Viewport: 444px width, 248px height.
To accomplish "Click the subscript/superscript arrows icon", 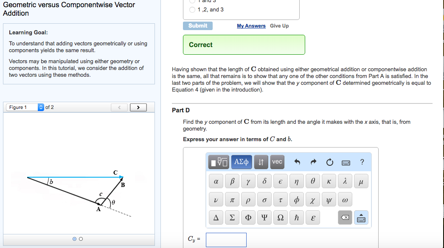I will [x=261, y=162].
